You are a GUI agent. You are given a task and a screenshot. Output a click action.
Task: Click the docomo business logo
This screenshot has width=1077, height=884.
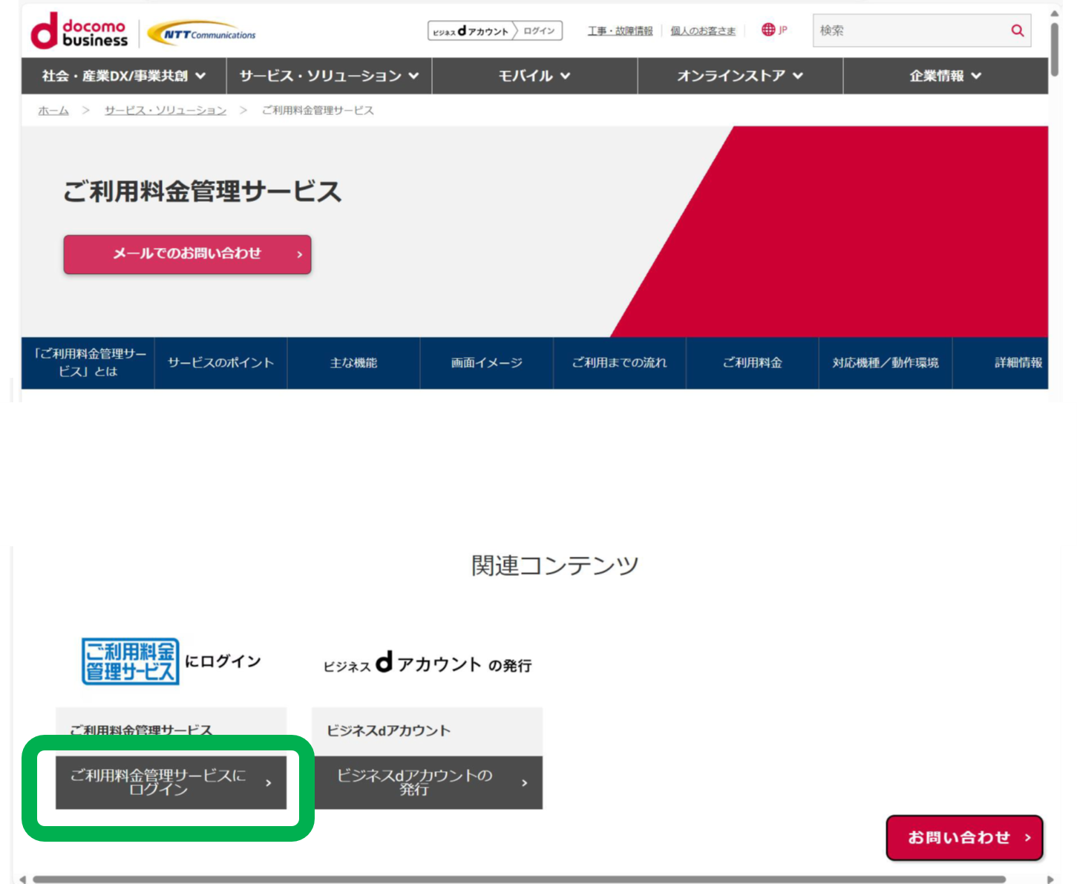(79, 31)
